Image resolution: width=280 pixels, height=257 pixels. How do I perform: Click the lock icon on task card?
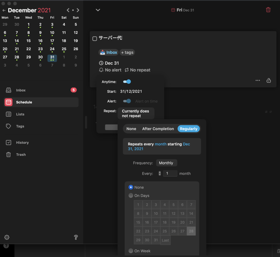268,80
